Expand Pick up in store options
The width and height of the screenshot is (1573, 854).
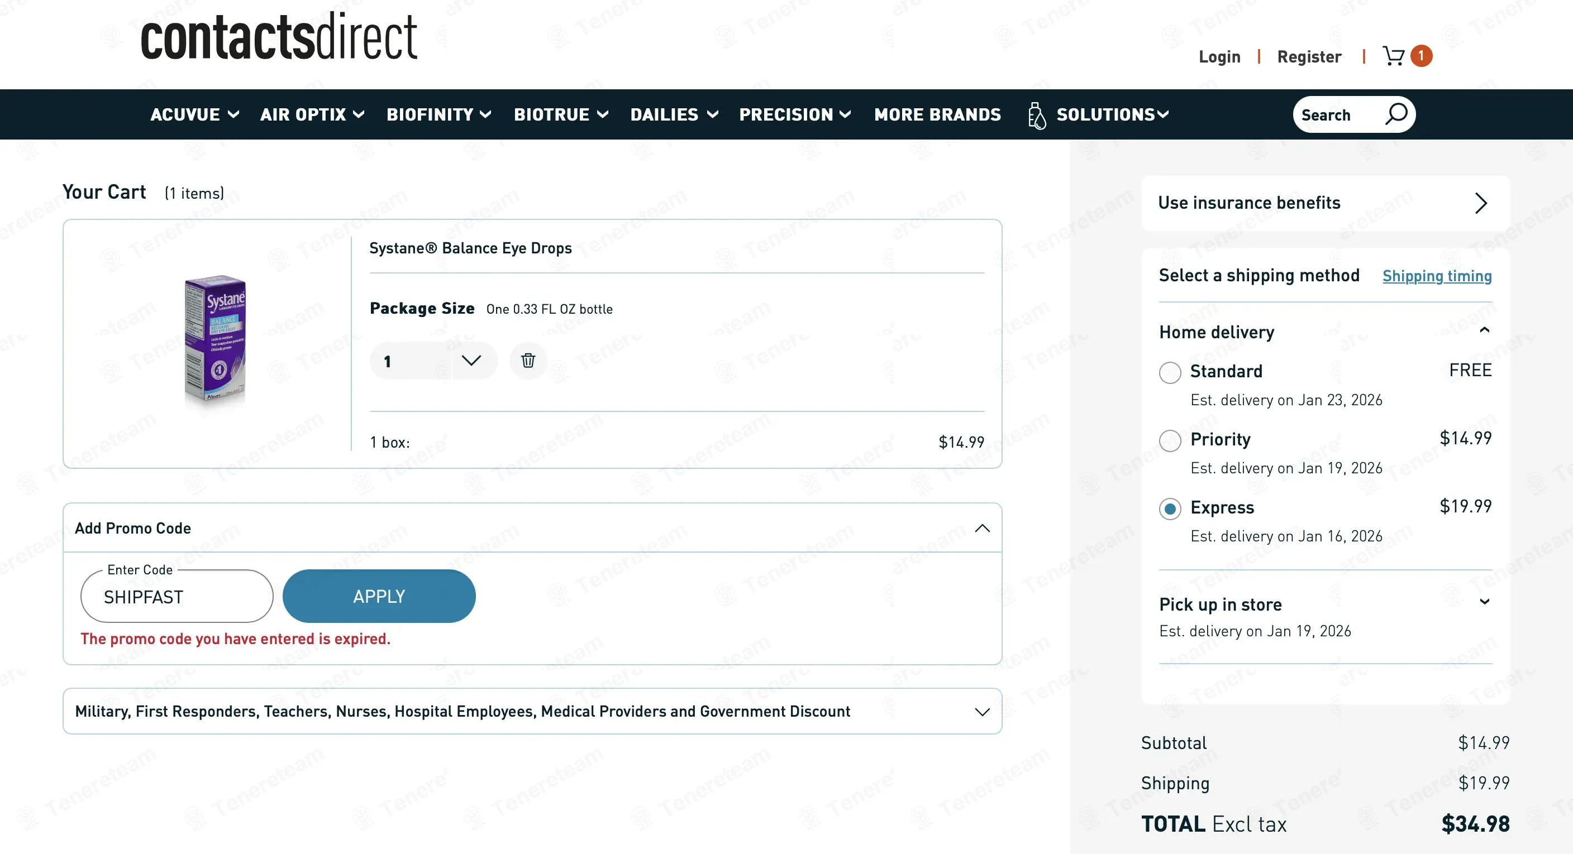tap(1484, 603)
